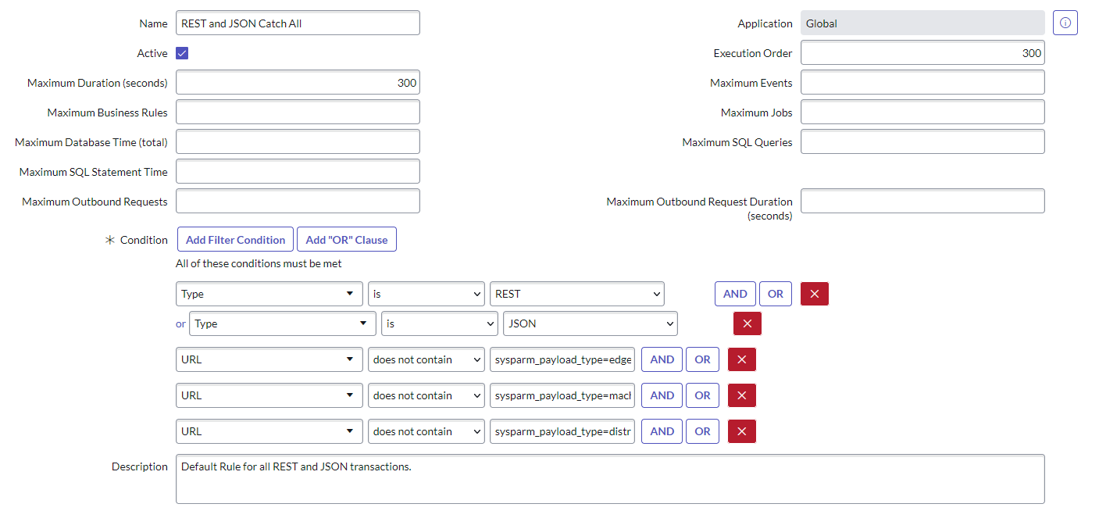Viewport: 1099px width, 511px height.
Task: Click the Add Filter Condition button
Action: point(235,240)
